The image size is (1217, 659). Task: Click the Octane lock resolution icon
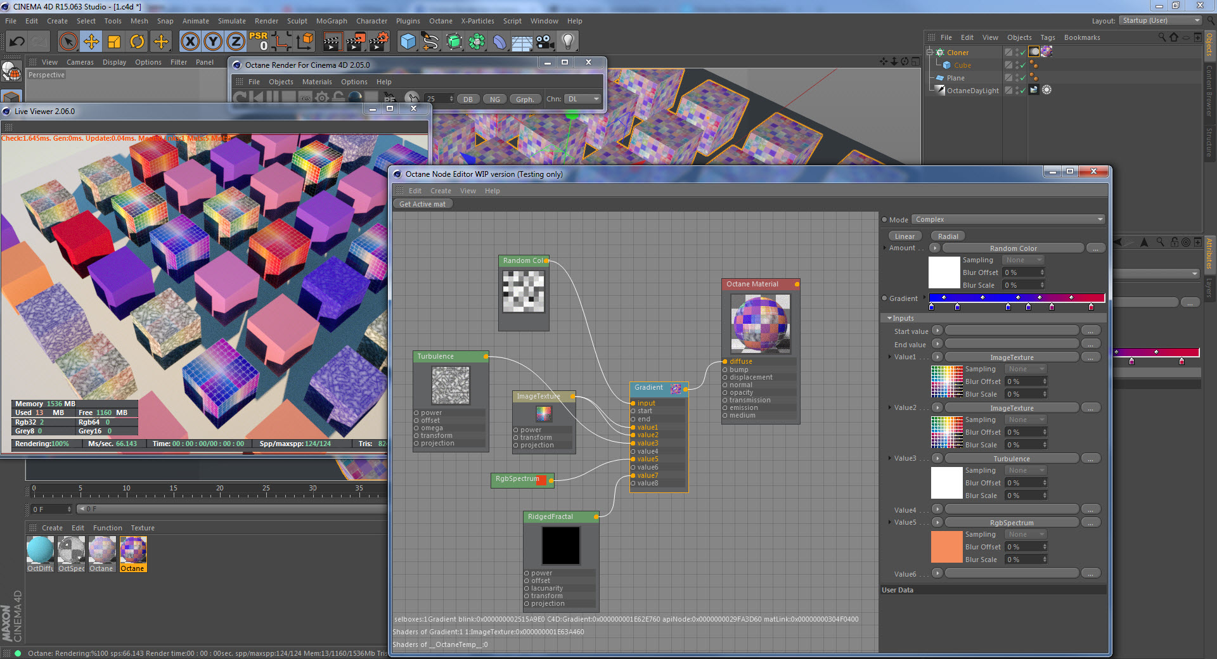point(338,98)
